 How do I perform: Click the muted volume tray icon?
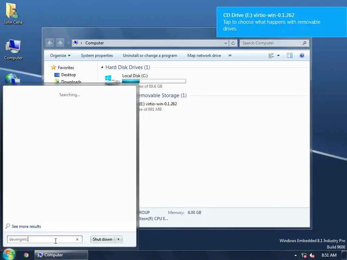tap(312, 255)
